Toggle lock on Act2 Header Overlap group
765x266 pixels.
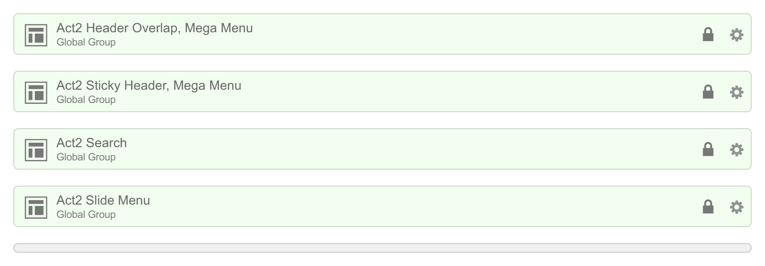click(708, 34)
